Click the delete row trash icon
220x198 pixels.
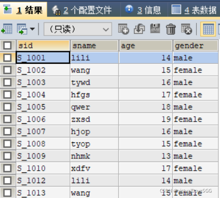point(171,29)
